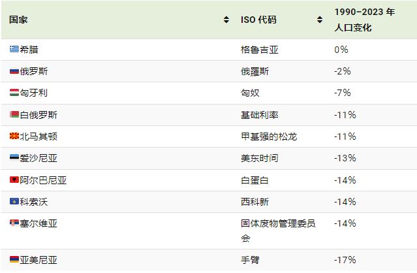Click the Hungary flag icon
Screen dimensions: 417x273
14,93
